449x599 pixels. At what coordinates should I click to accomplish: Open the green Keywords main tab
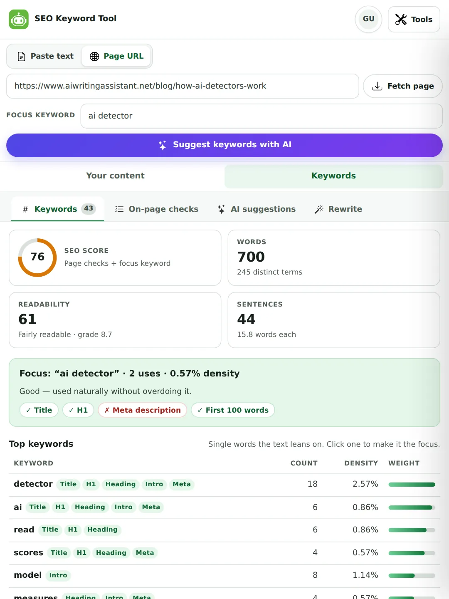pyautogui.click(x=333, y=176)
